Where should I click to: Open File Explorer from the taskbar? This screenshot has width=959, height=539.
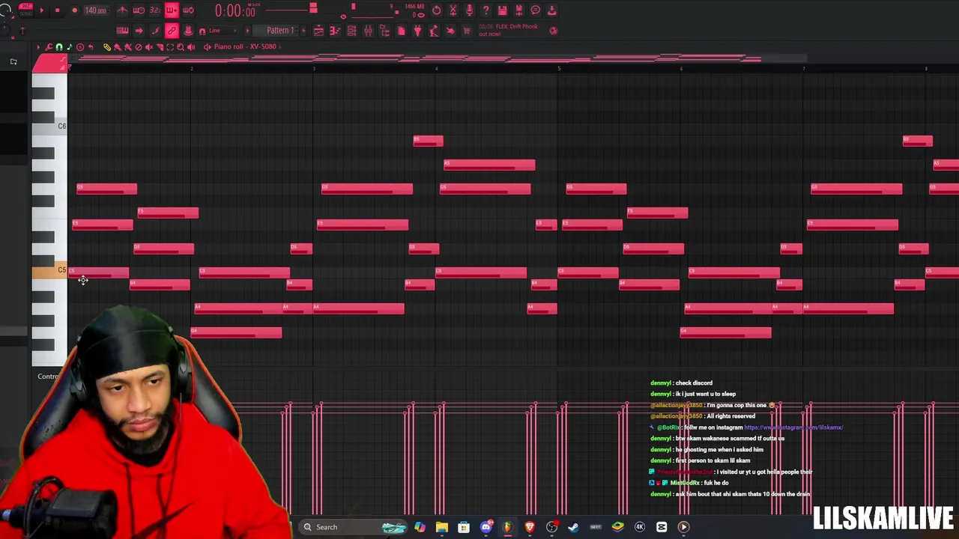click(x=441, y=526)
